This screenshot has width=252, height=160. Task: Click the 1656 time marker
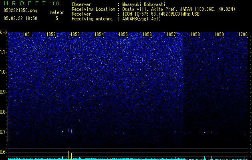(147, 34)
